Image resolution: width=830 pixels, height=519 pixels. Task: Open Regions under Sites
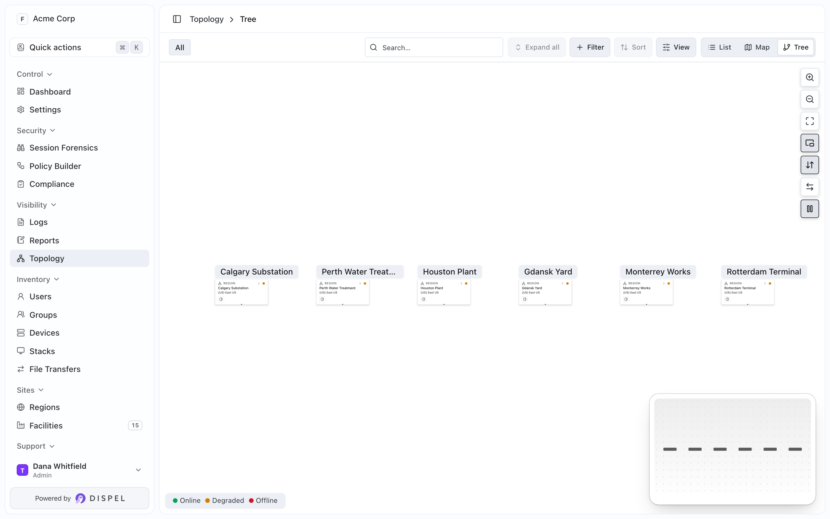point(80,407)
